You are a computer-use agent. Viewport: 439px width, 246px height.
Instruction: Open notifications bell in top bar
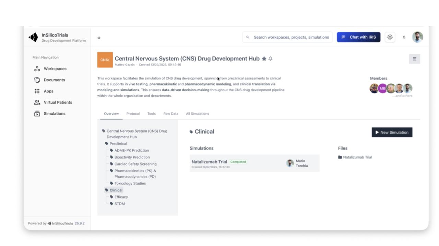404,37
